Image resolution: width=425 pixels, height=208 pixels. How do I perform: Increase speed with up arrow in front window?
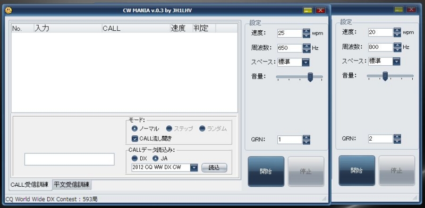[307, 31]
